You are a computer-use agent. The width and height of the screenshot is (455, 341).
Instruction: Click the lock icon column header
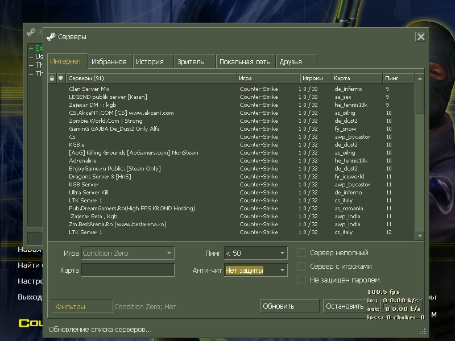(52, 78)
